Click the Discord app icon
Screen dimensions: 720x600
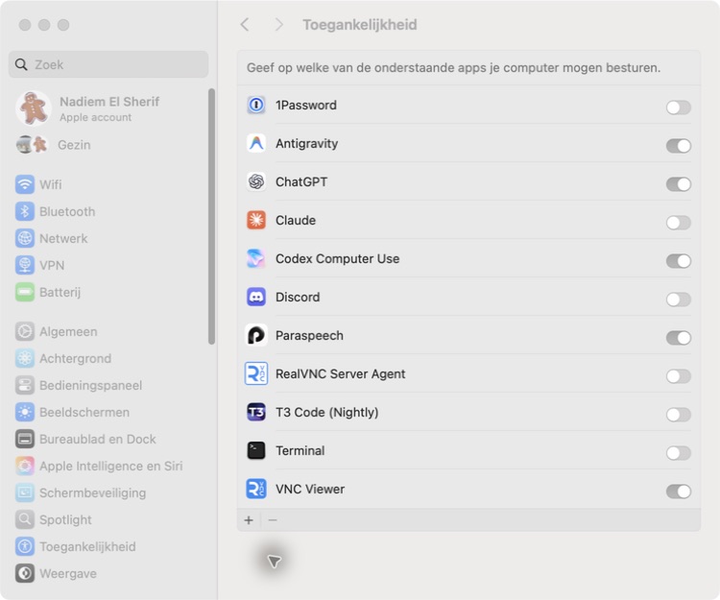click(256, 297)
